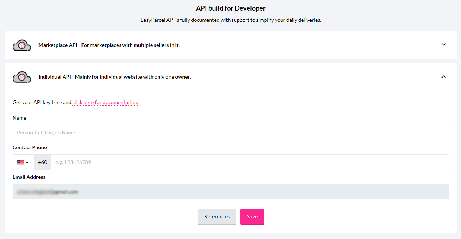Click the +60 country code prefix

coord(43,162)
